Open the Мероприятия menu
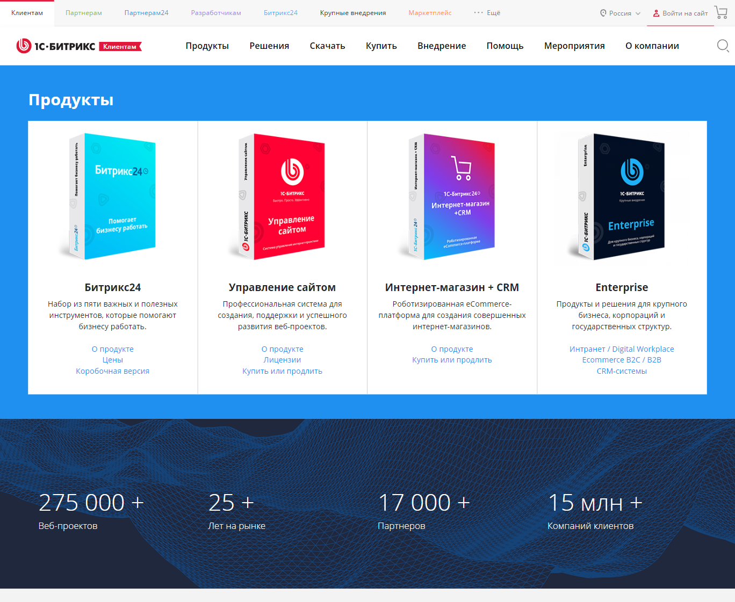Screen dimensions: 735x602 (574, 46)
